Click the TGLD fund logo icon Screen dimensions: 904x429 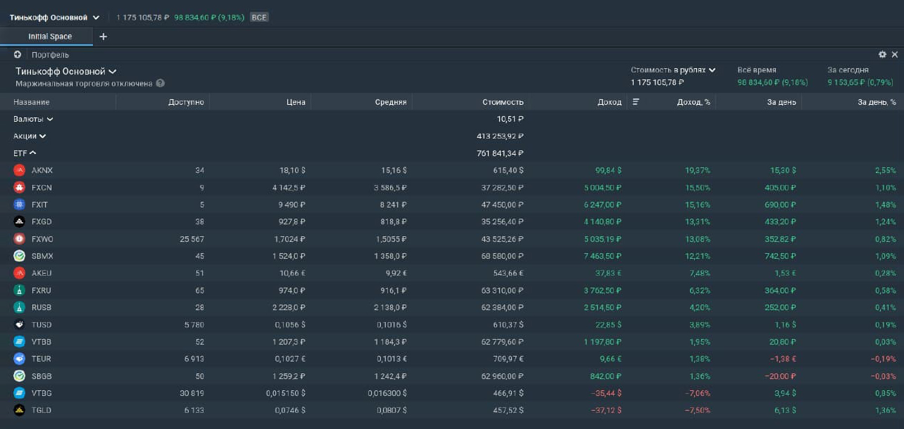point(19,410)
